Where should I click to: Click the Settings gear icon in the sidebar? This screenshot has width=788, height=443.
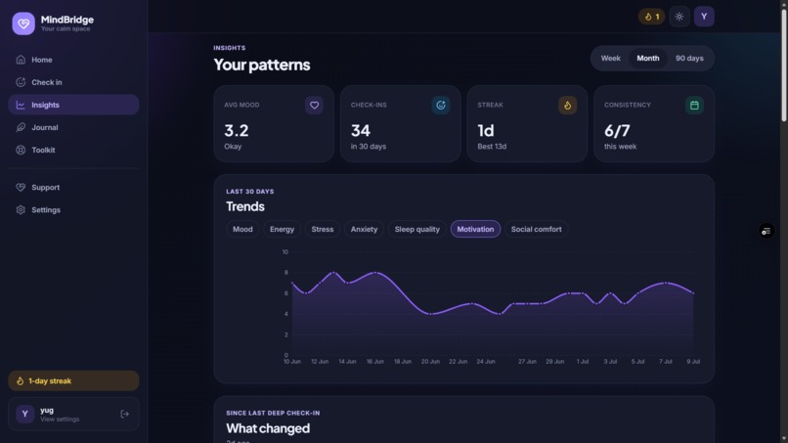21,210
